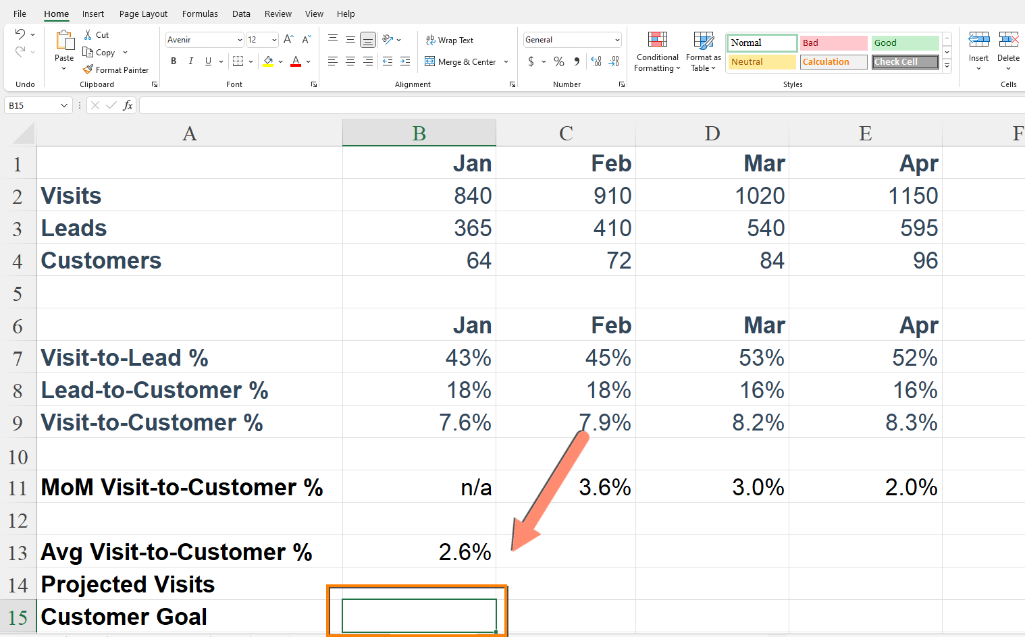Increase font size with larger A icon
The image size is (1025, 637).
(x=288, y=40)
